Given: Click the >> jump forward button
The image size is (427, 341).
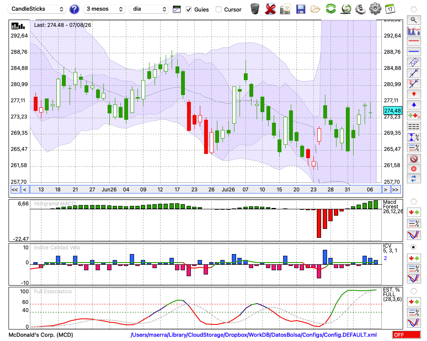Looking at the screenshot, I should [395, 190].
